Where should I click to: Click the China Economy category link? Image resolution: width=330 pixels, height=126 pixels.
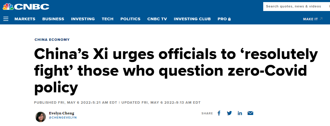pyautogui.click(x=52, y=40)
